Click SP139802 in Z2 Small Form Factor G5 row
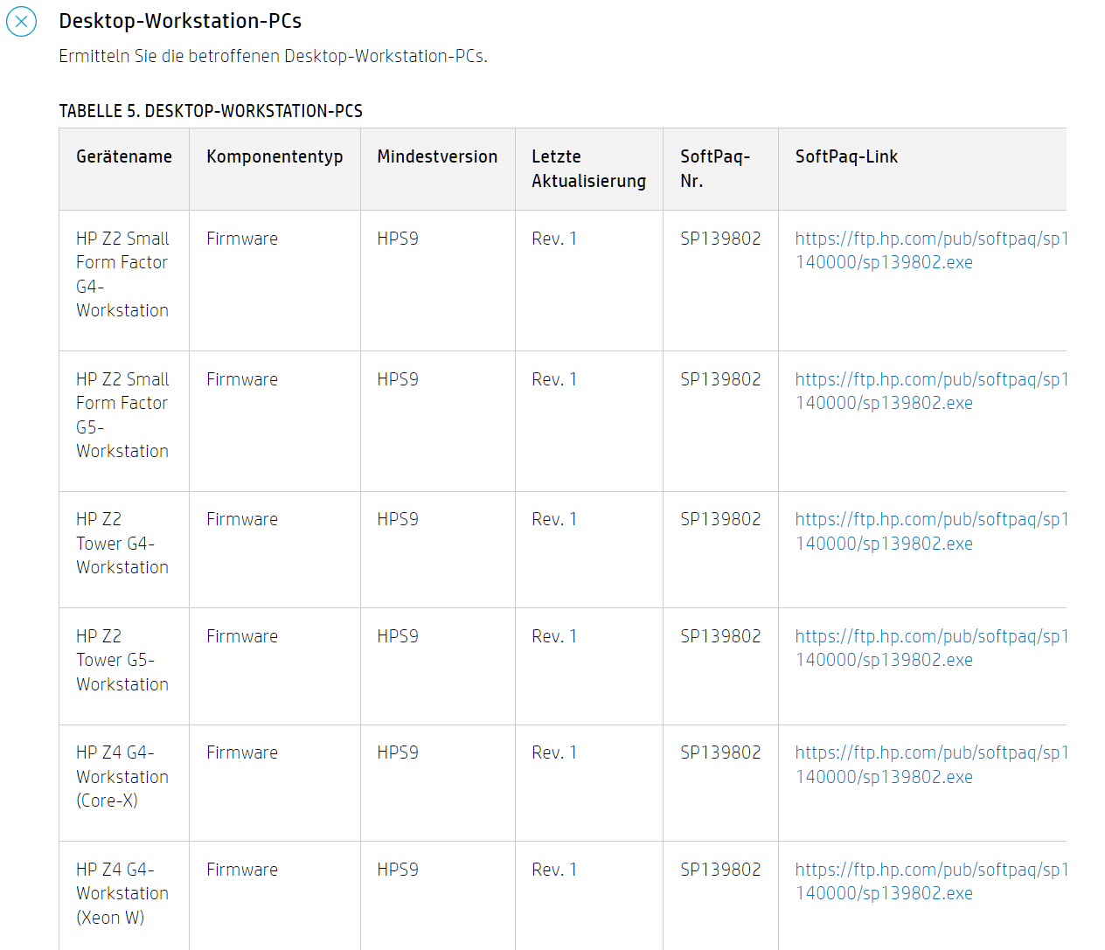The image size is (1105, 950). pyautogui.click(x=720, y=379)
